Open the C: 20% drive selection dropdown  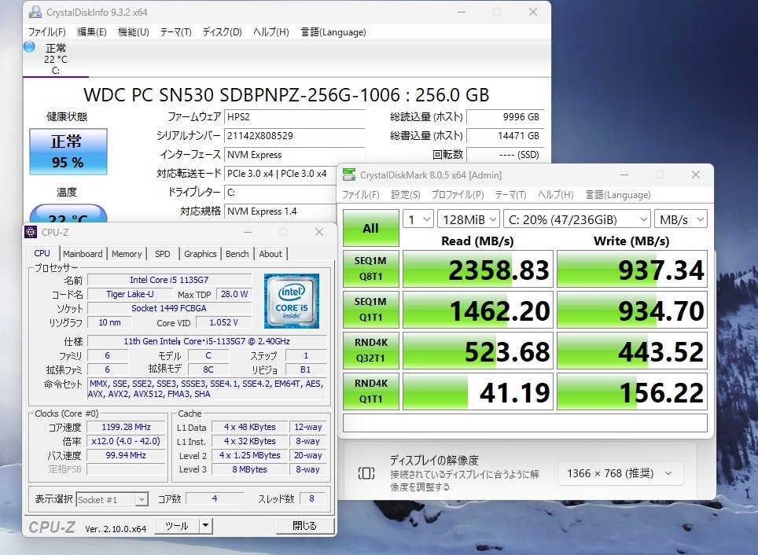[x=576, y=219]
